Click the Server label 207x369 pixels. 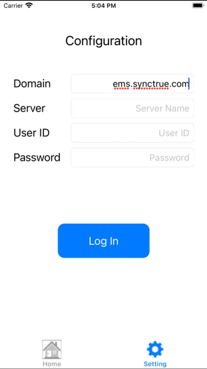29,108
